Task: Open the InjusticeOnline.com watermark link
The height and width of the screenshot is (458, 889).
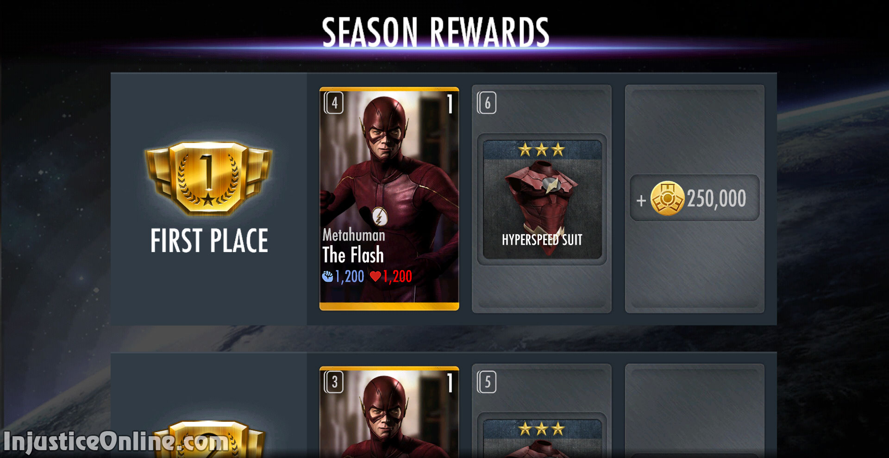Action: click(116, 441)
